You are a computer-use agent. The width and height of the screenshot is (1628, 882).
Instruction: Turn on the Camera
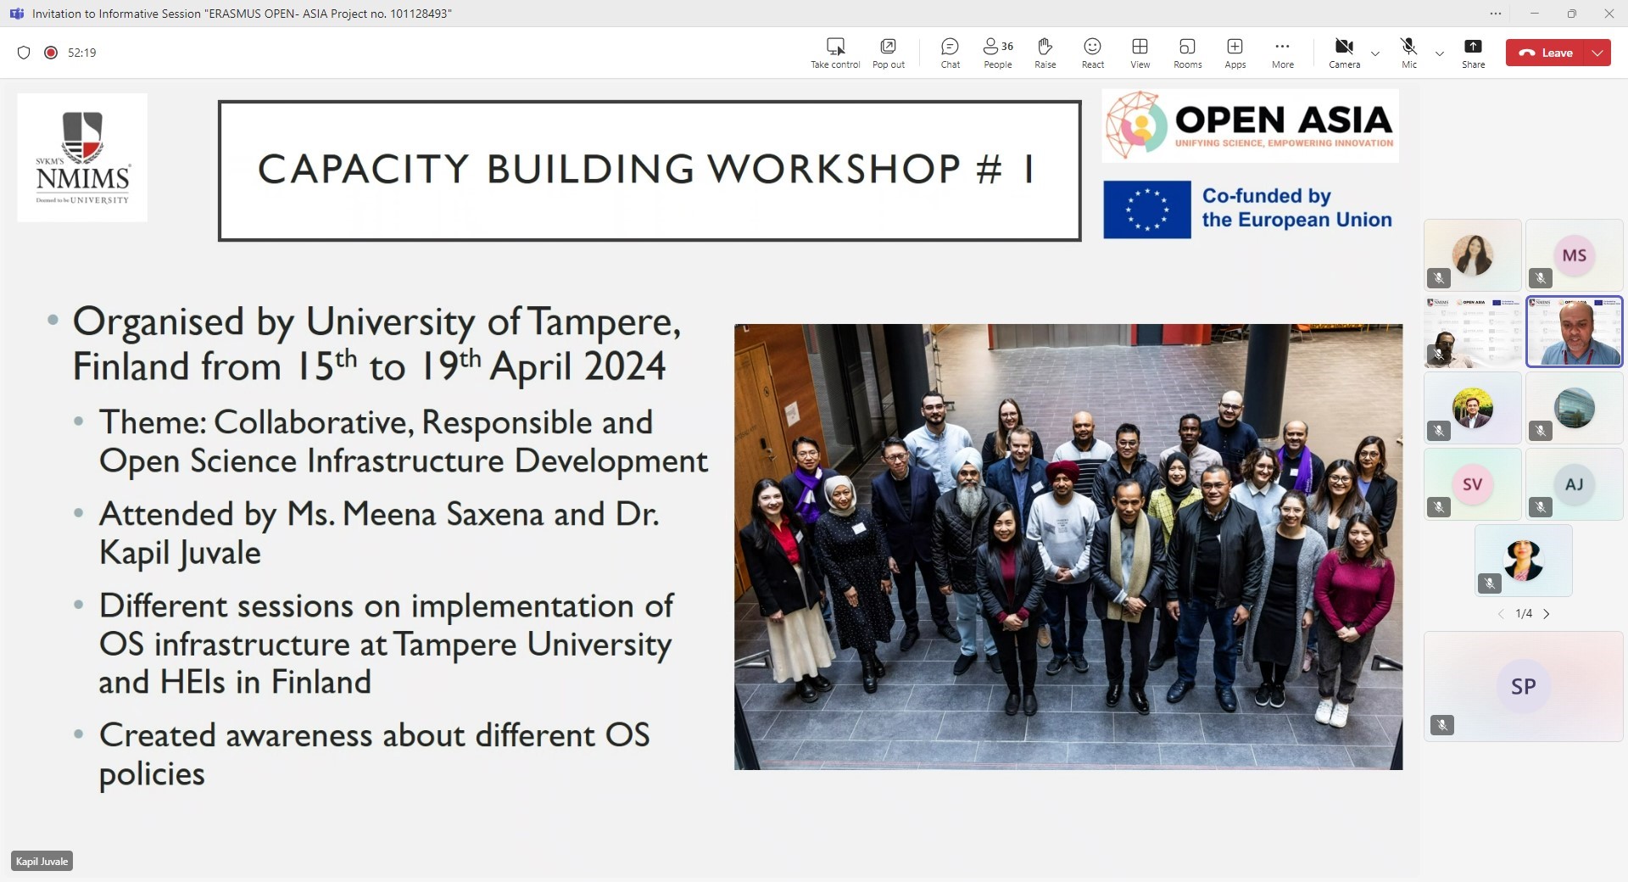click(1344, 53)
